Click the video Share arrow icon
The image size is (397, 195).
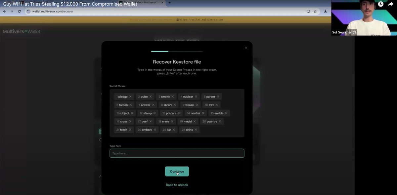390,4
